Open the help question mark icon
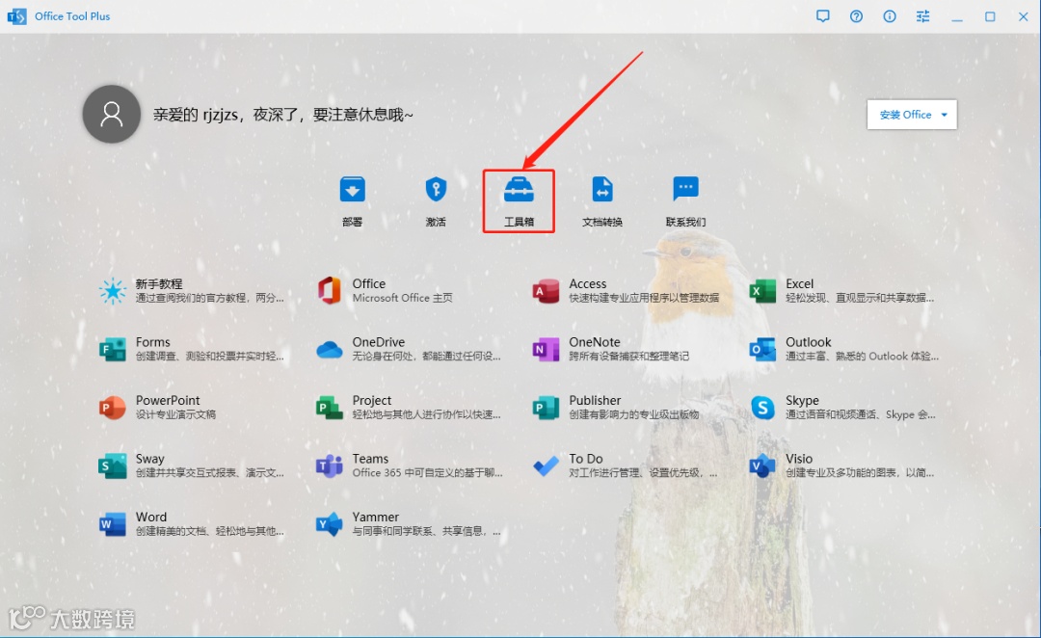The image size is (1041, 638). pyautogui.click(x=857, y=16)
